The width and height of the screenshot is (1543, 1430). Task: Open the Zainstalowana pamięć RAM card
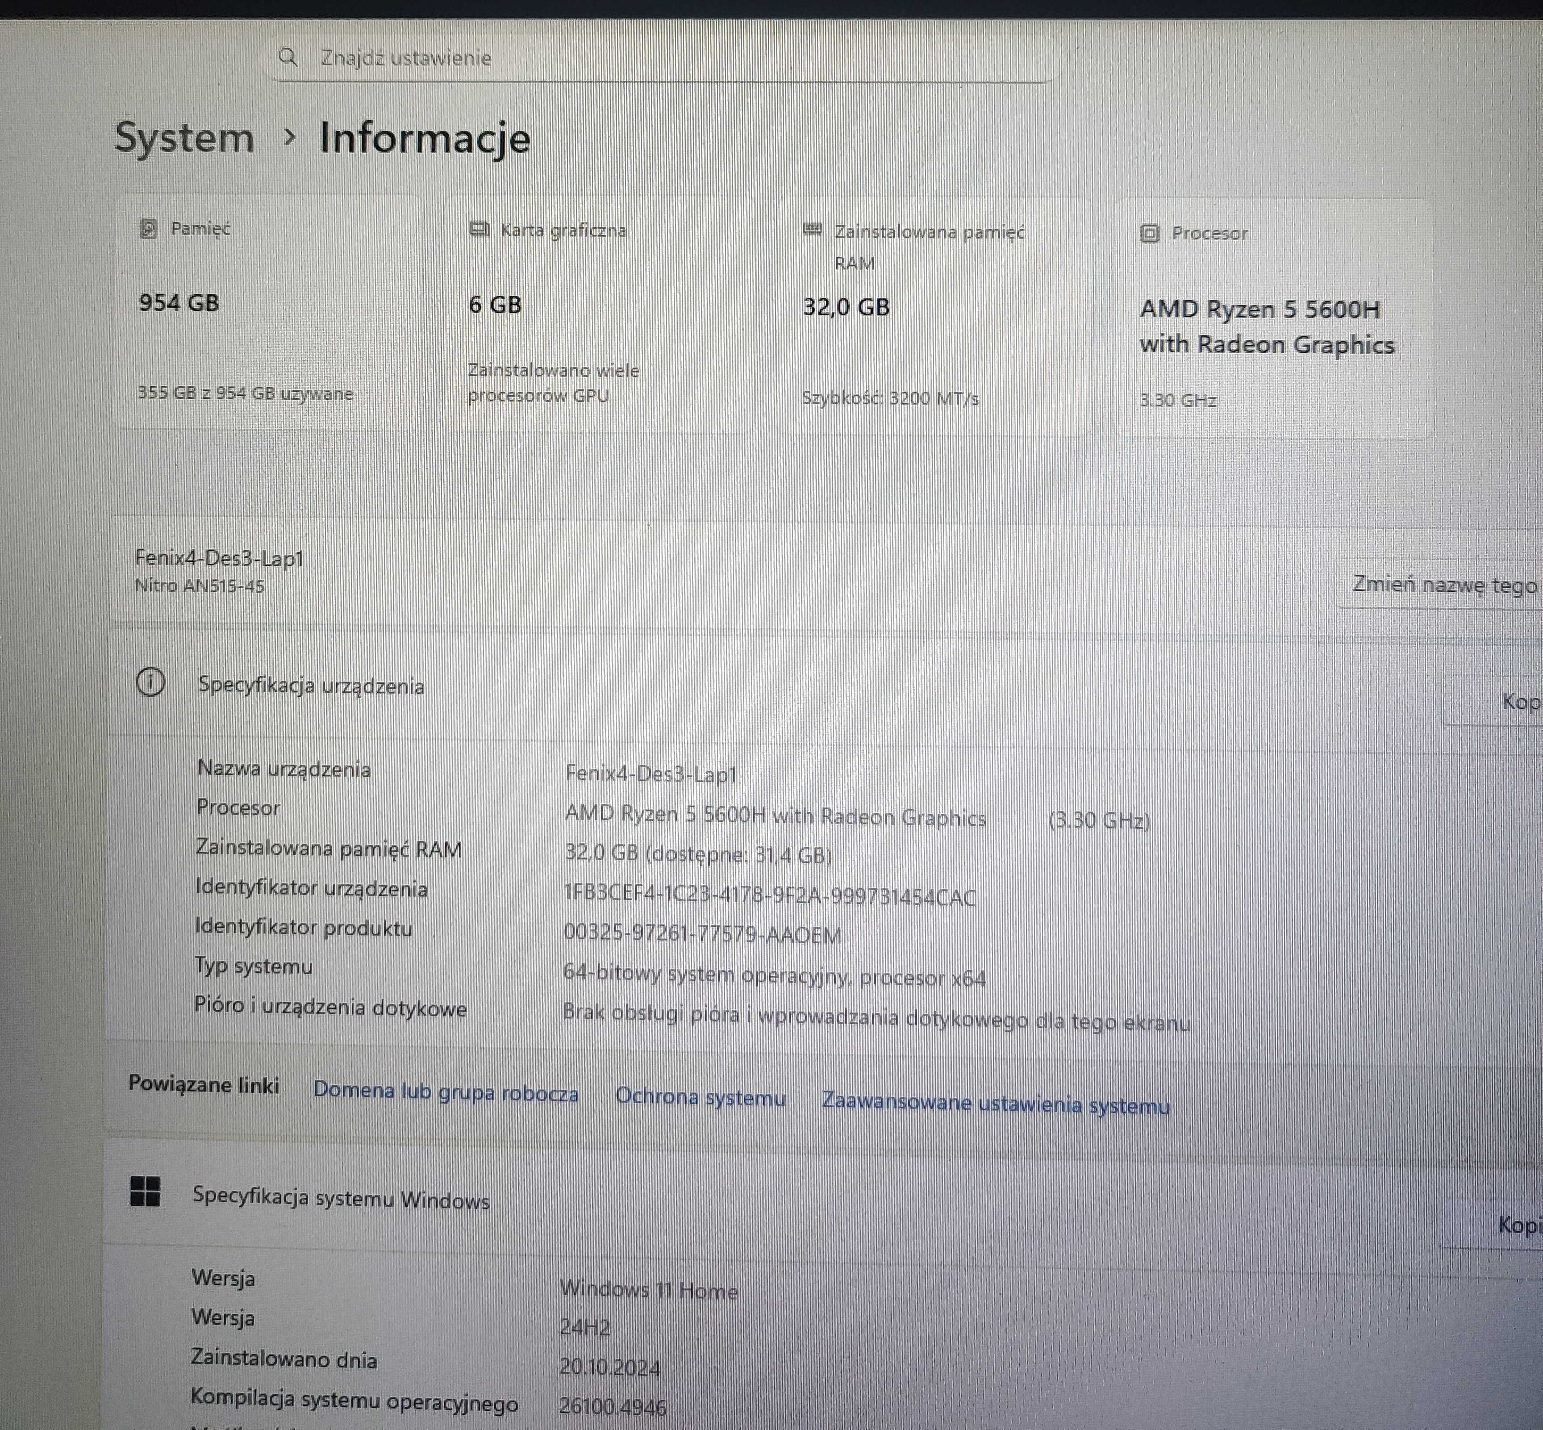point(934,317)
